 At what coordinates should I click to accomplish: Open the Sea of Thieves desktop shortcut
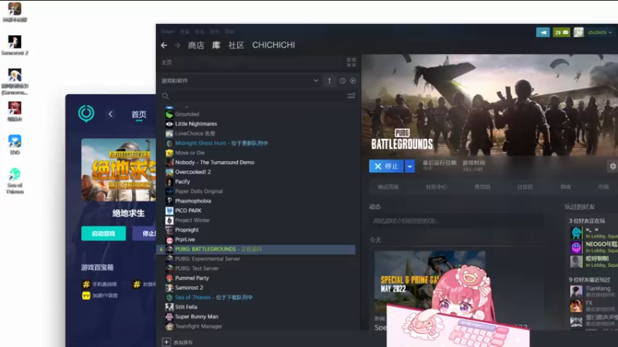15,181
